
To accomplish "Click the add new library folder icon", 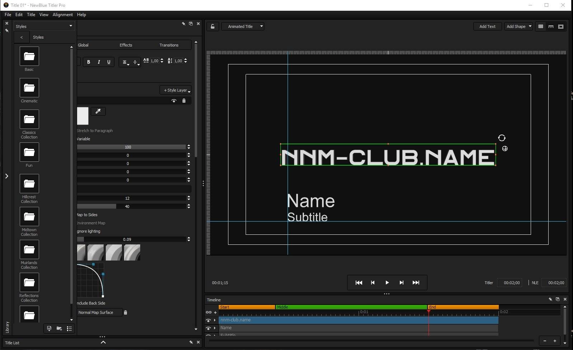I will [x=59, y=329].
